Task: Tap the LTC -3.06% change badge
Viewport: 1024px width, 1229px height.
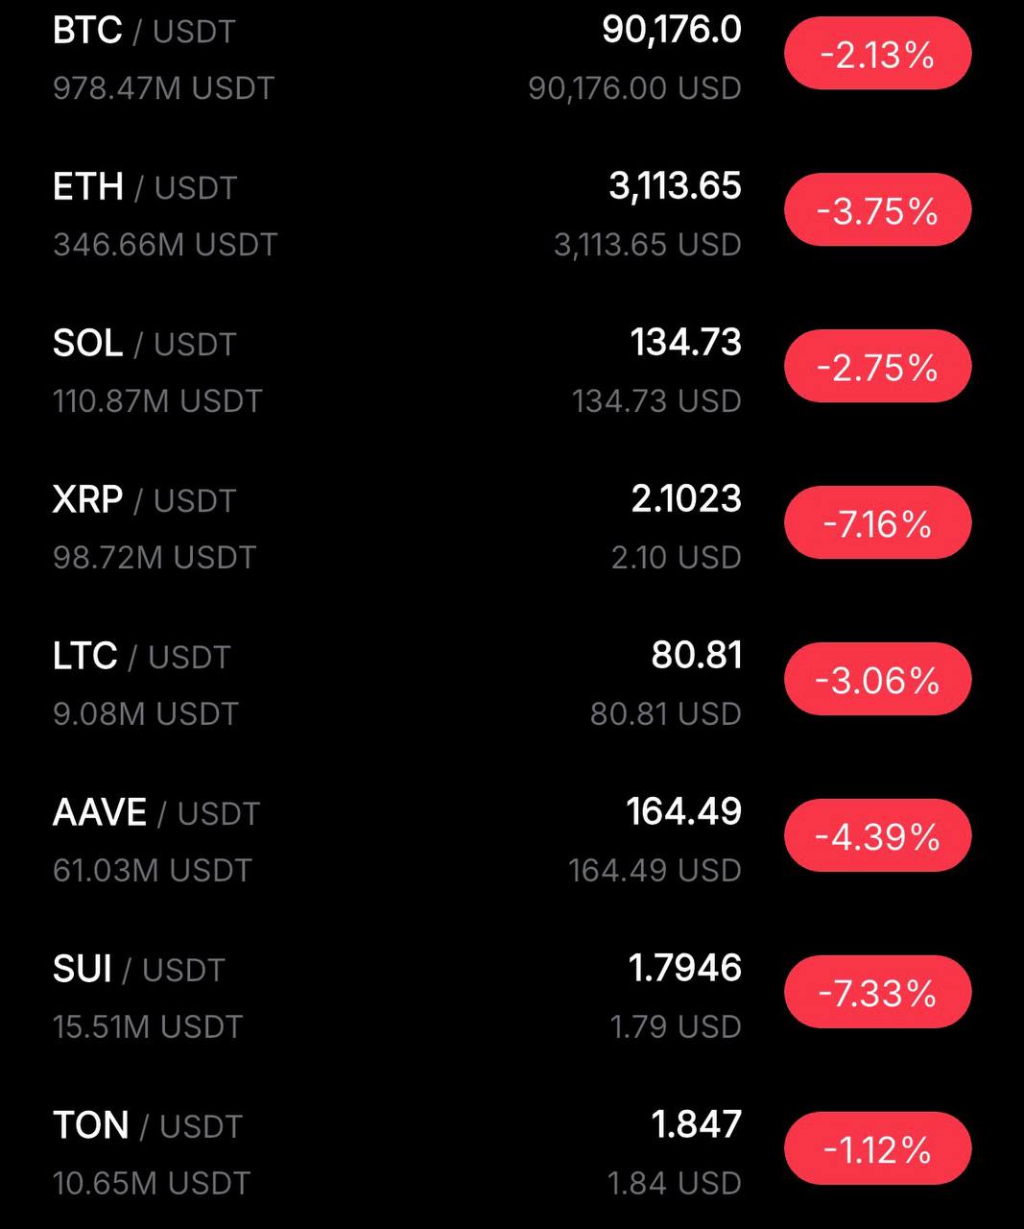Action: tap(877, 680)
